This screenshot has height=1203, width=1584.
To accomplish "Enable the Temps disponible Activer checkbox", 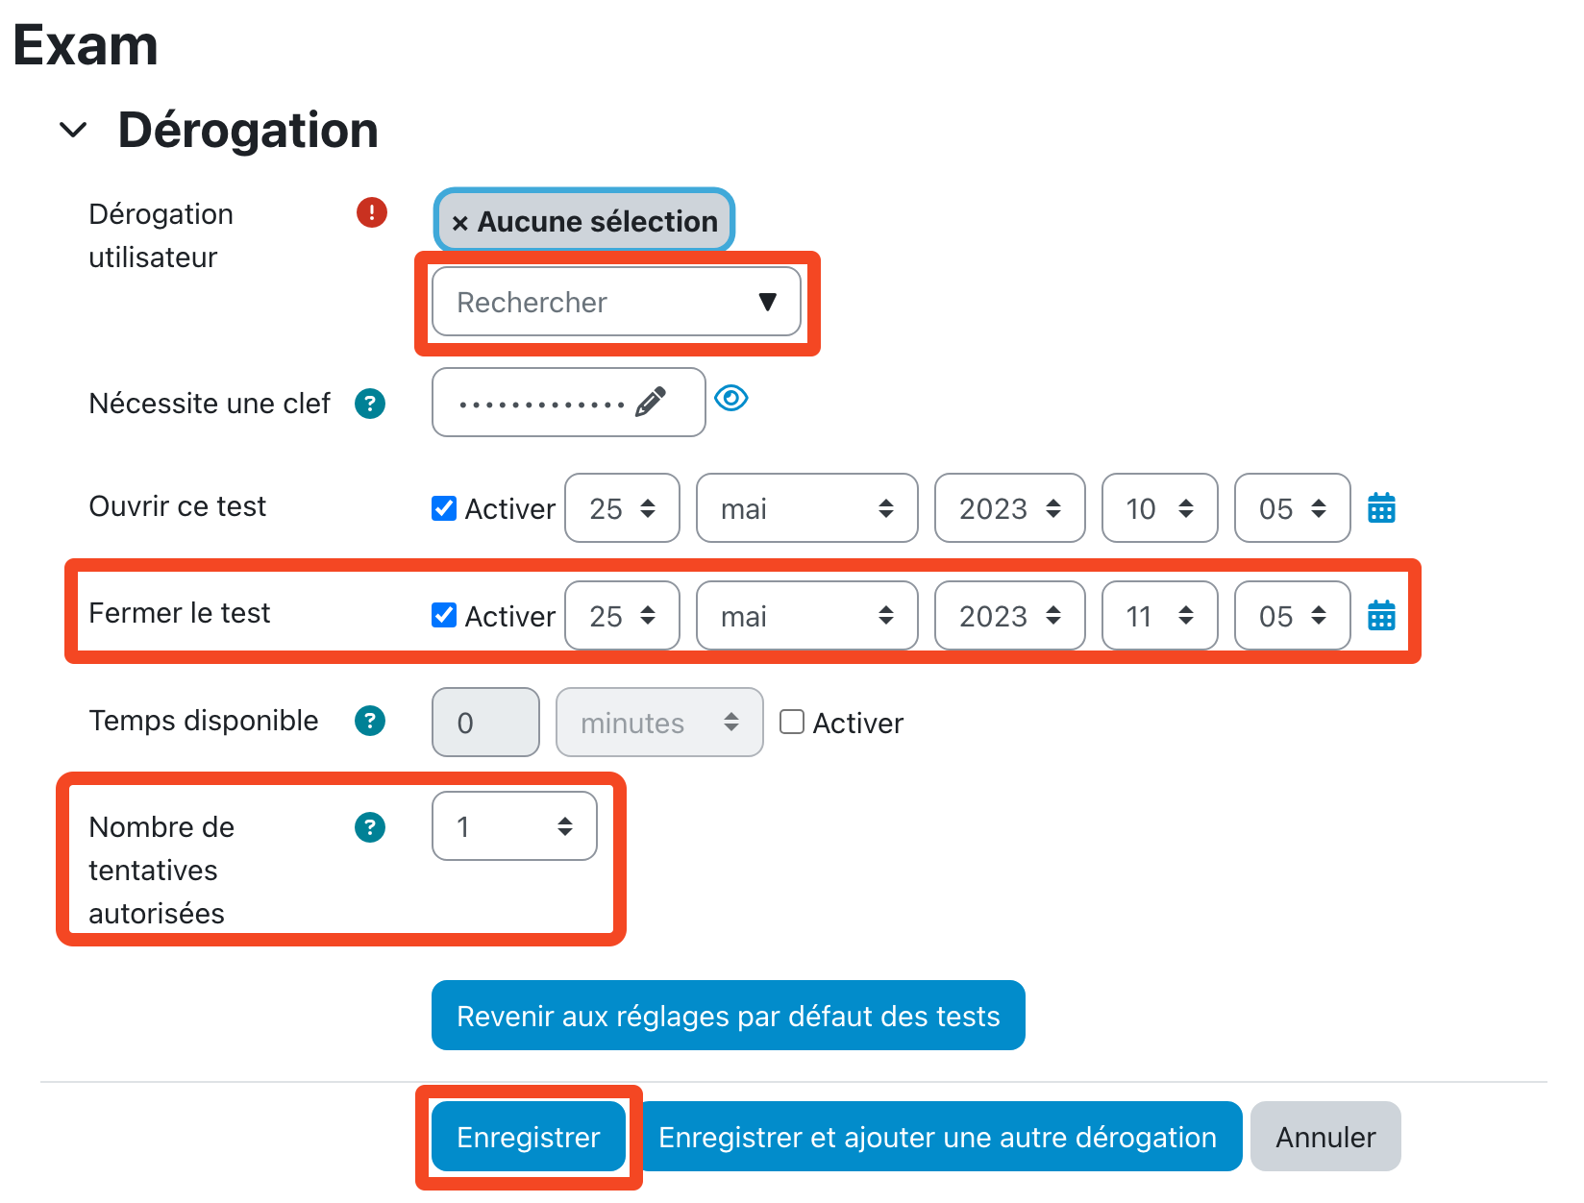I will (792, 722).
